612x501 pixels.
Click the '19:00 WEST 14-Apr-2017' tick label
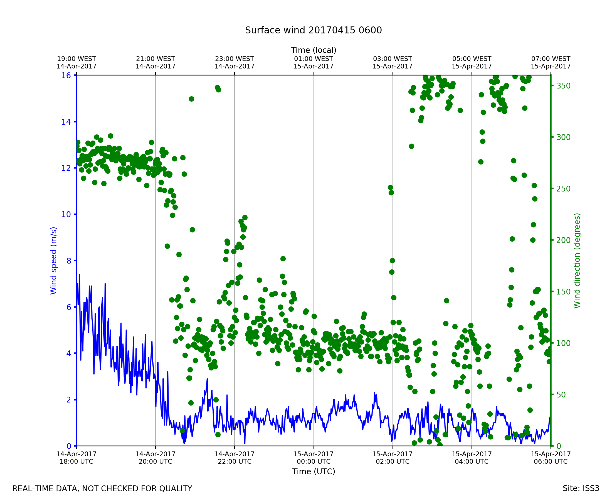pyautogui.click(x=76, y=63)
